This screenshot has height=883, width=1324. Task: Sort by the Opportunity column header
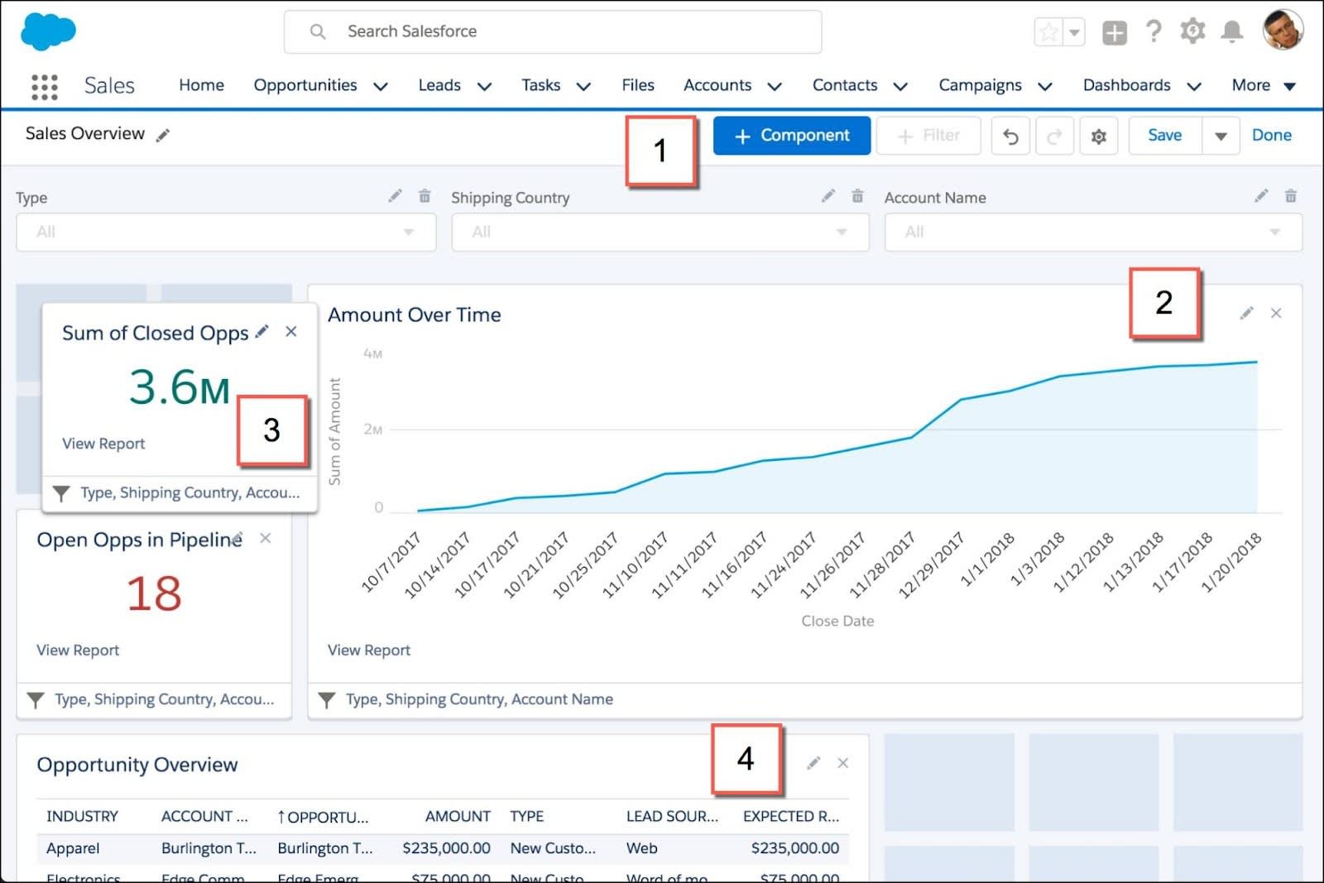click(324, 817)
